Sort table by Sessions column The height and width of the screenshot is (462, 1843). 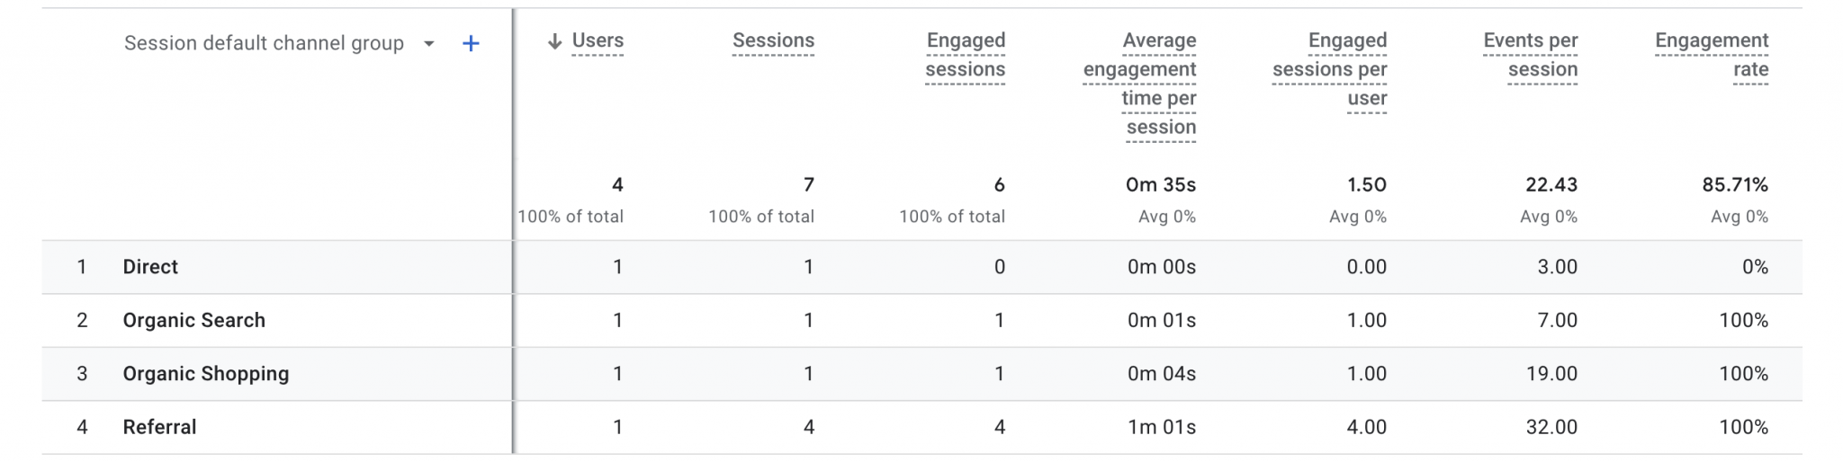pos(773,40)
